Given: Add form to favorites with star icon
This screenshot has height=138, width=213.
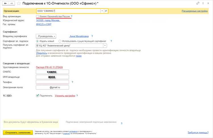Looking at the screenshot, I should 19,3.
